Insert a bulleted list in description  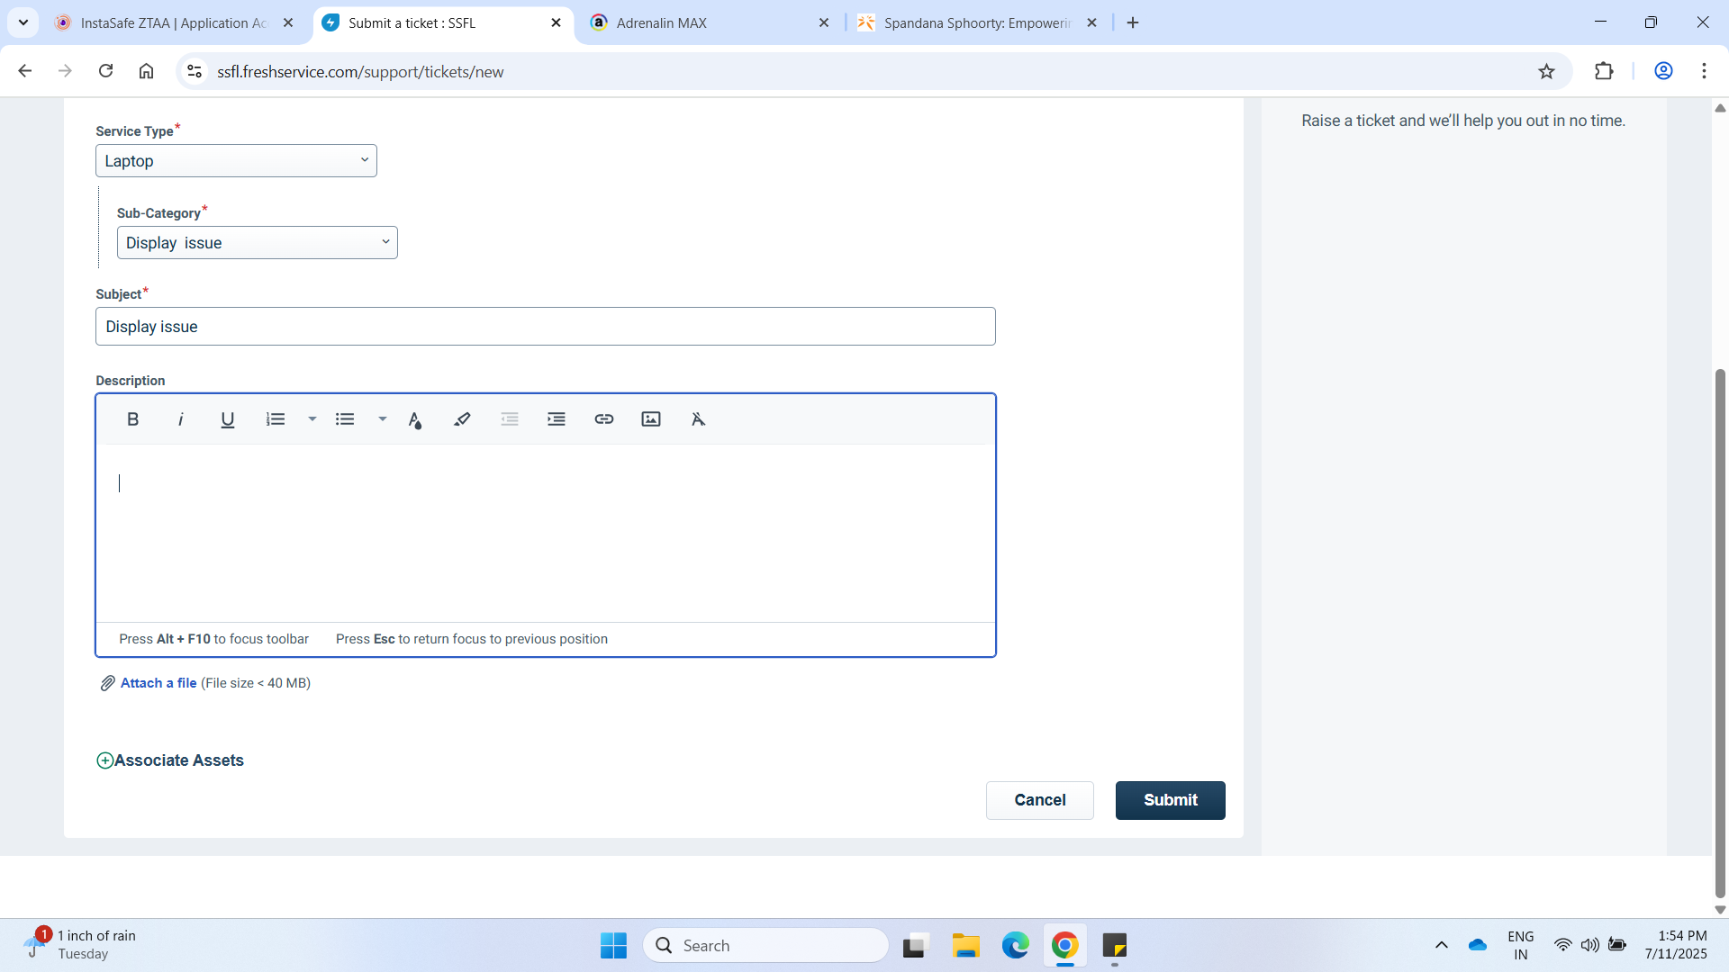coord(345,419)
